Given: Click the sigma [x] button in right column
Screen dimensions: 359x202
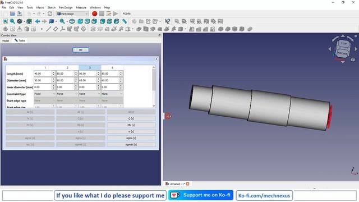Looking at the screenshot, I should 131,138.
